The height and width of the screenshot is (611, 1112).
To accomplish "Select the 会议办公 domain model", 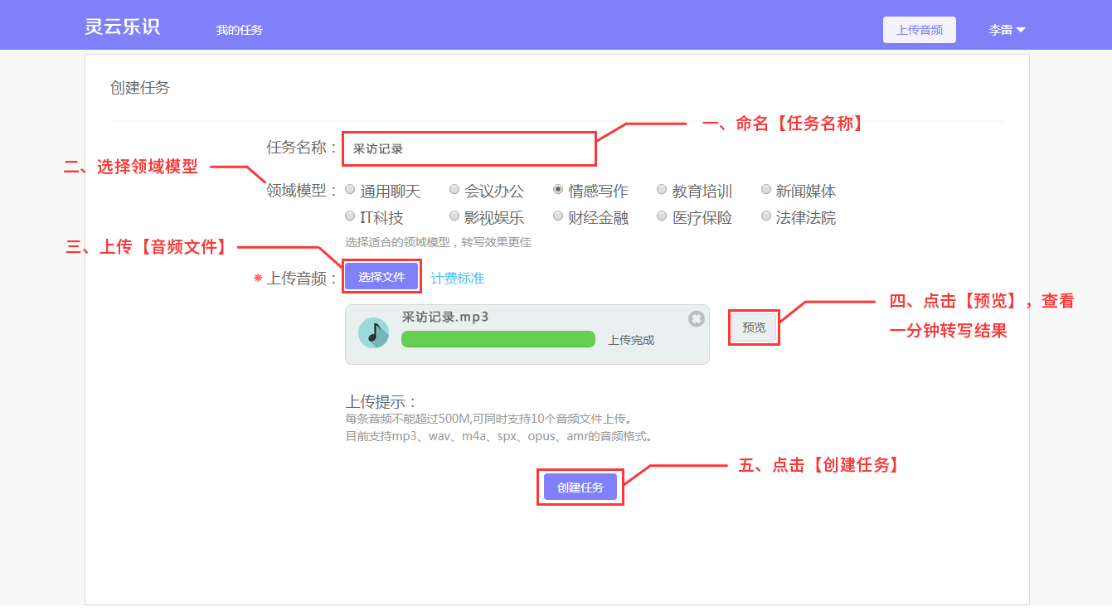I will [454, 190].
